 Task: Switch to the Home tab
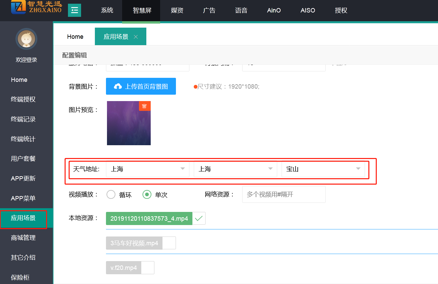75,37
